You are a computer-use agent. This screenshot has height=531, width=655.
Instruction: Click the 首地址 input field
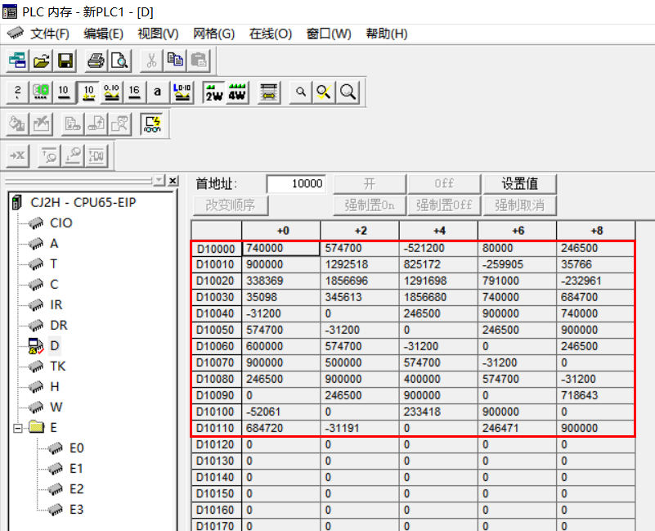(x=297, y=184)
